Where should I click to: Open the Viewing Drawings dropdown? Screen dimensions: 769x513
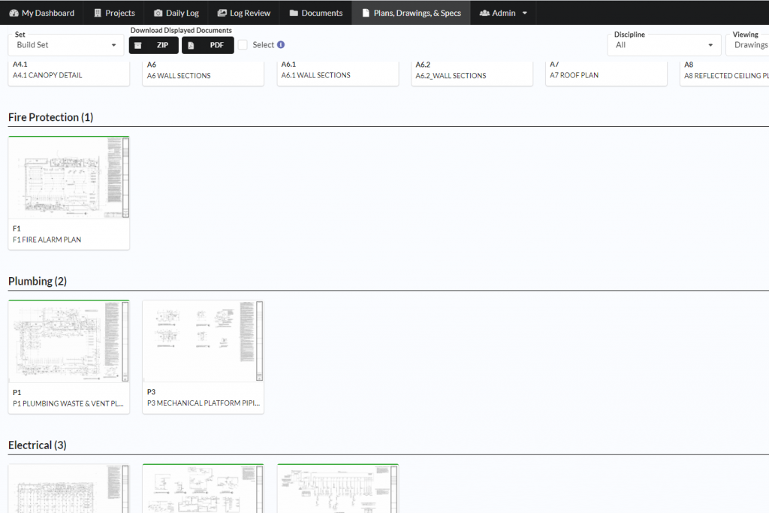[747, 45]
